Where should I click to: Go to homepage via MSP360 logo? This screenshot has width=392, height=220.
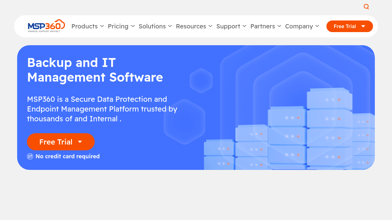[46, 26]
